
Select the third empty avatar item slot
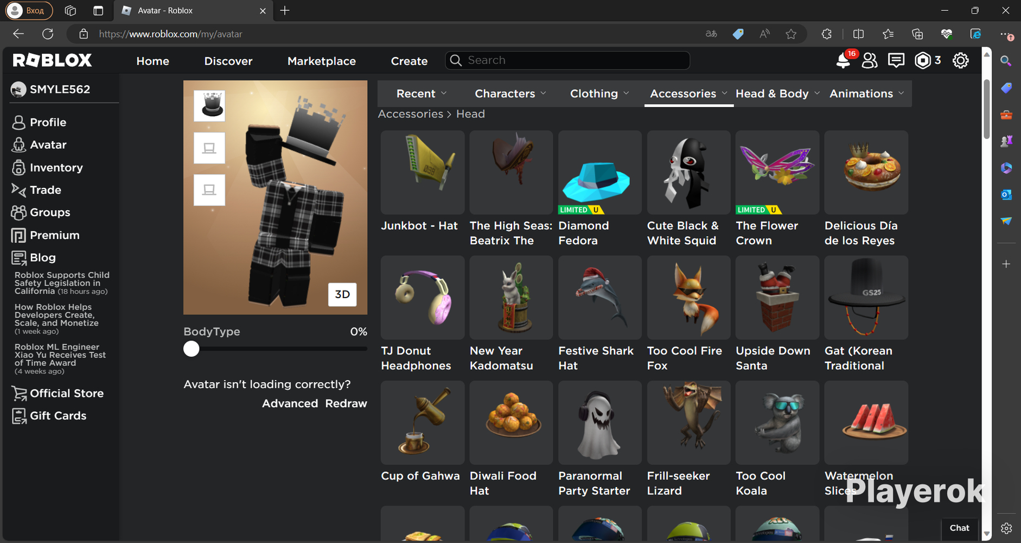coord(209,190)
